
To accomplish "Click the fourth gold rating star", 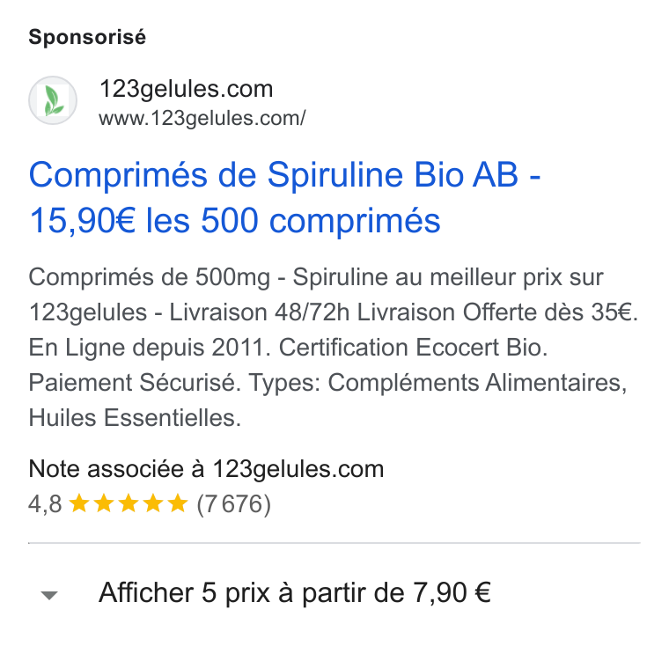I will click(153, 503).
